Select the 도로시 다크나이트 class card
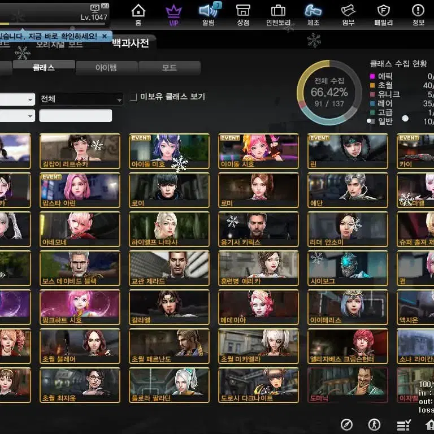This screenshot has height=434, width=434. (258, 385)
